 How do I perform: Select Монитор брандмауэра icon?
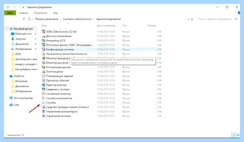click(44, 58)
